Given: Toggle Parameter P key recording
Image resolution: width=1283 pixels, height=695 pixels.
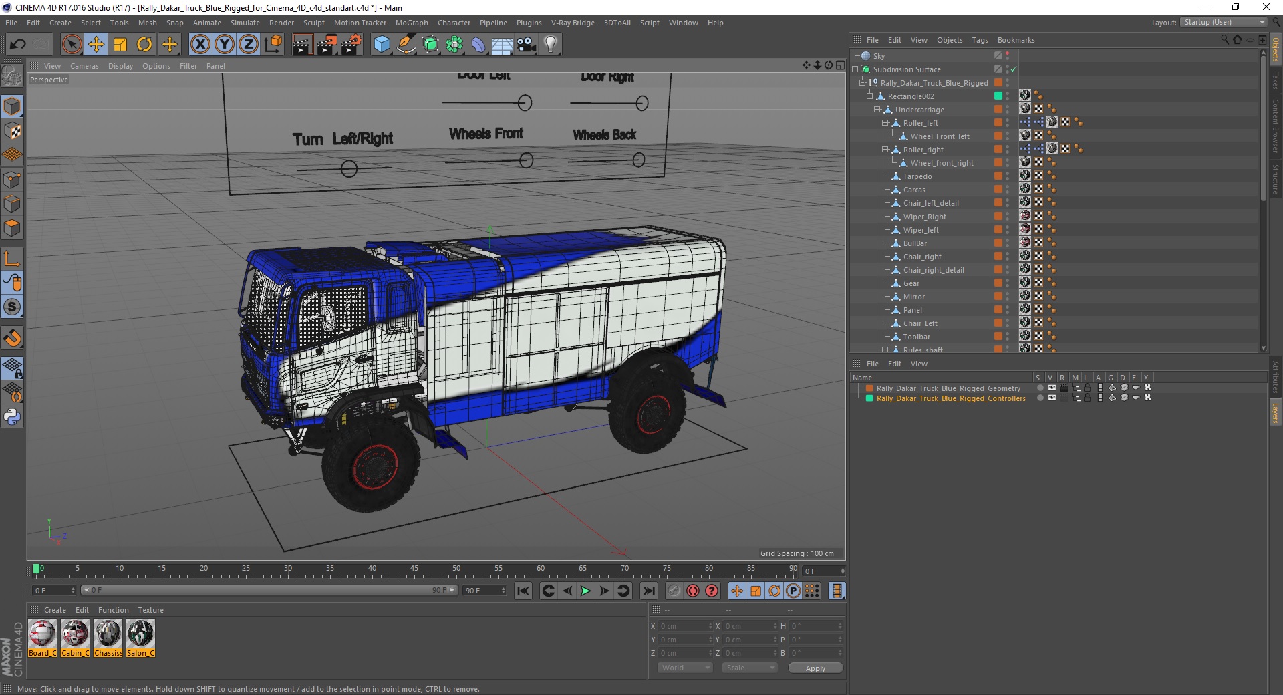Looking at the screenshot, I should [793, 591].
